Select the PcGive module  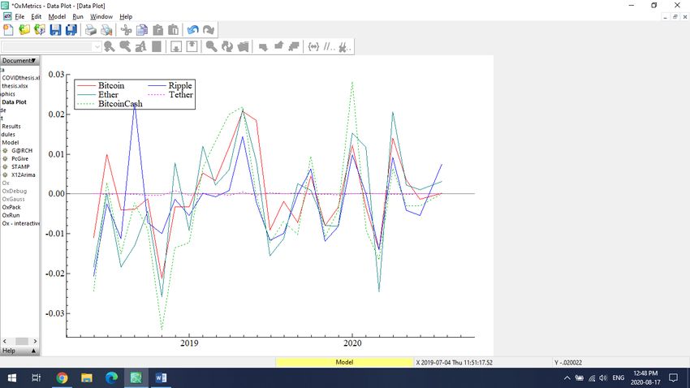pyautogui.click(x=19, y=159)
